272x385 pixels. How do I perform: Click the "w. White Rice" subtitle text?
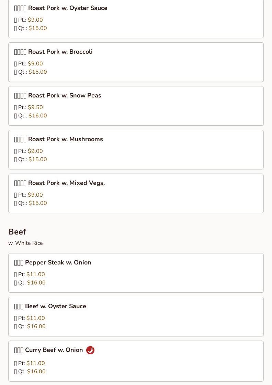pos(25,243)
